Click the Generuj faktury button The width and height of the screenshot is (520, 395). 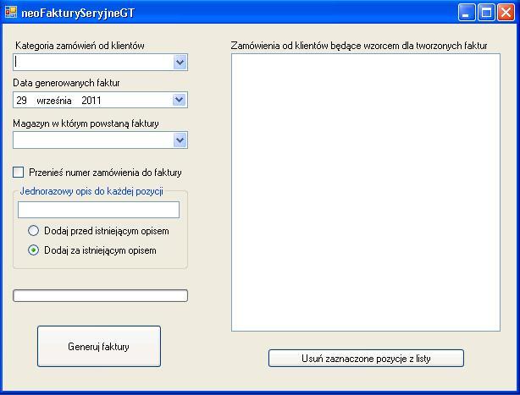point(99,346)
